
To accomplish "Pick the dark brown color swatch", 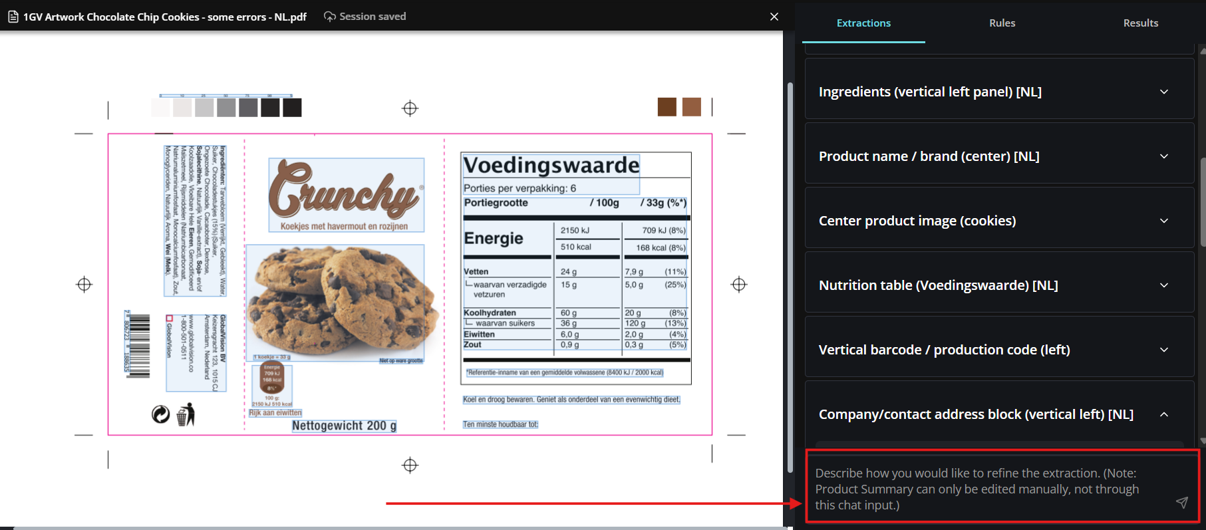I will pyautogui.click(x=667, y=107).
